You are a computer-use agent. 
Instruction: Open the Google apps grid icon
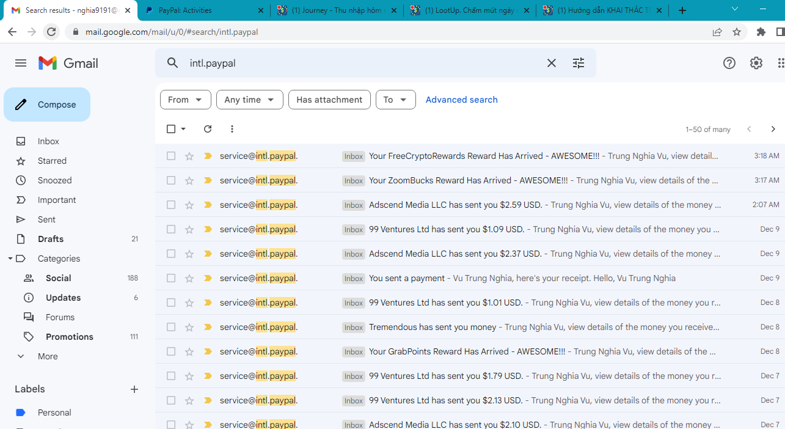(781, 63)
